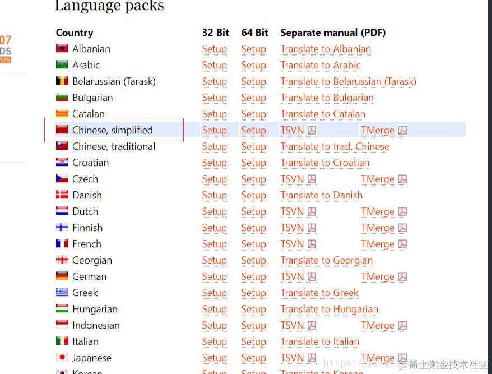
Task: Open TSVN manual for Japanese
Action: pyautogui.click(x=292, y=358)
